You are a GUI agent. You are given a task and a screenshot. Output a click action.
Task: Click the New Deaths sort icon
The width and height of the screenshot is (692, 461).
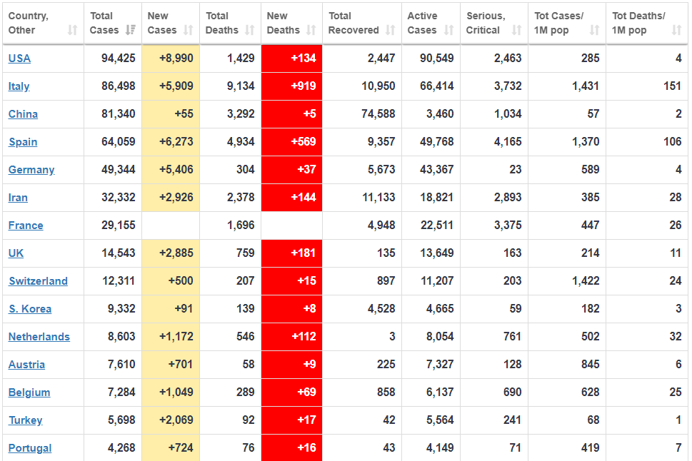[311, 30]
